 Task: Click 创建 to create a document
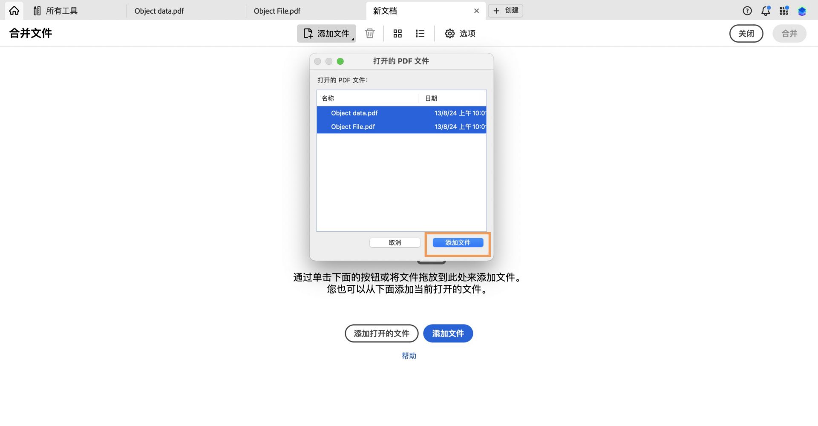click(x=505, y=11)
